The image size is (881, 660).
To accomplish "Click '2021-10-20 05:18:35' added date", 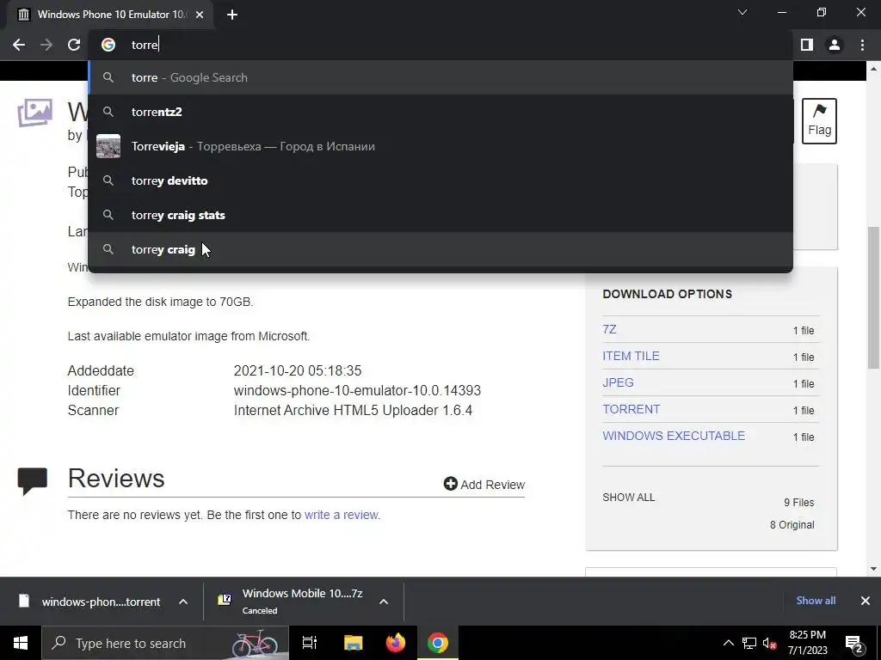I will click(298, 371).
